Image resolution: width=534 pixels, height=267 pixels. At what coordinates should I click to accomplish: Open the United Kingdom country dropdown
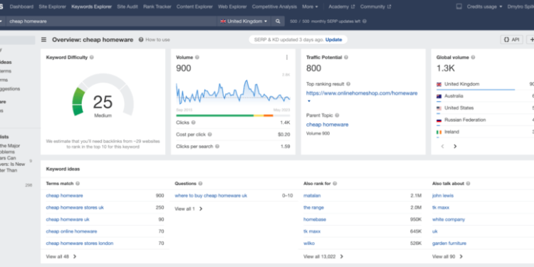244,21
